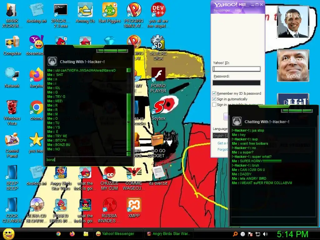
Task: Open the Control Panel desktop icon
Action: tap(12, 145)
